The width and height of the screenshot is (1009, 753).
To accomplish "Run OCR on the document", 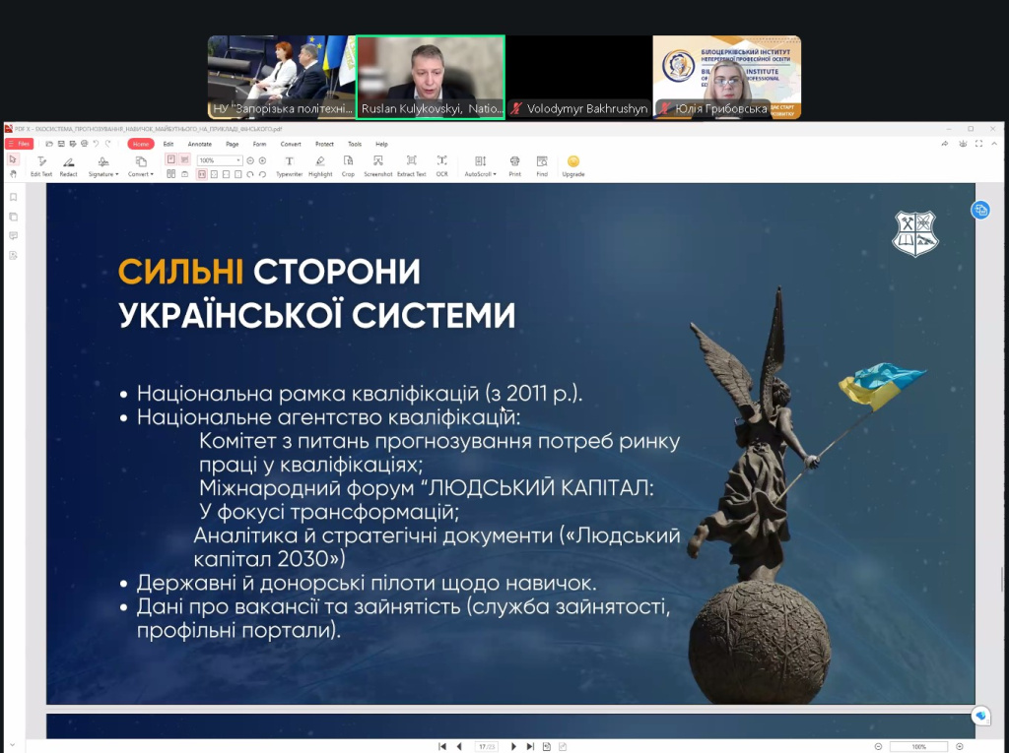I will pos(441,163).
